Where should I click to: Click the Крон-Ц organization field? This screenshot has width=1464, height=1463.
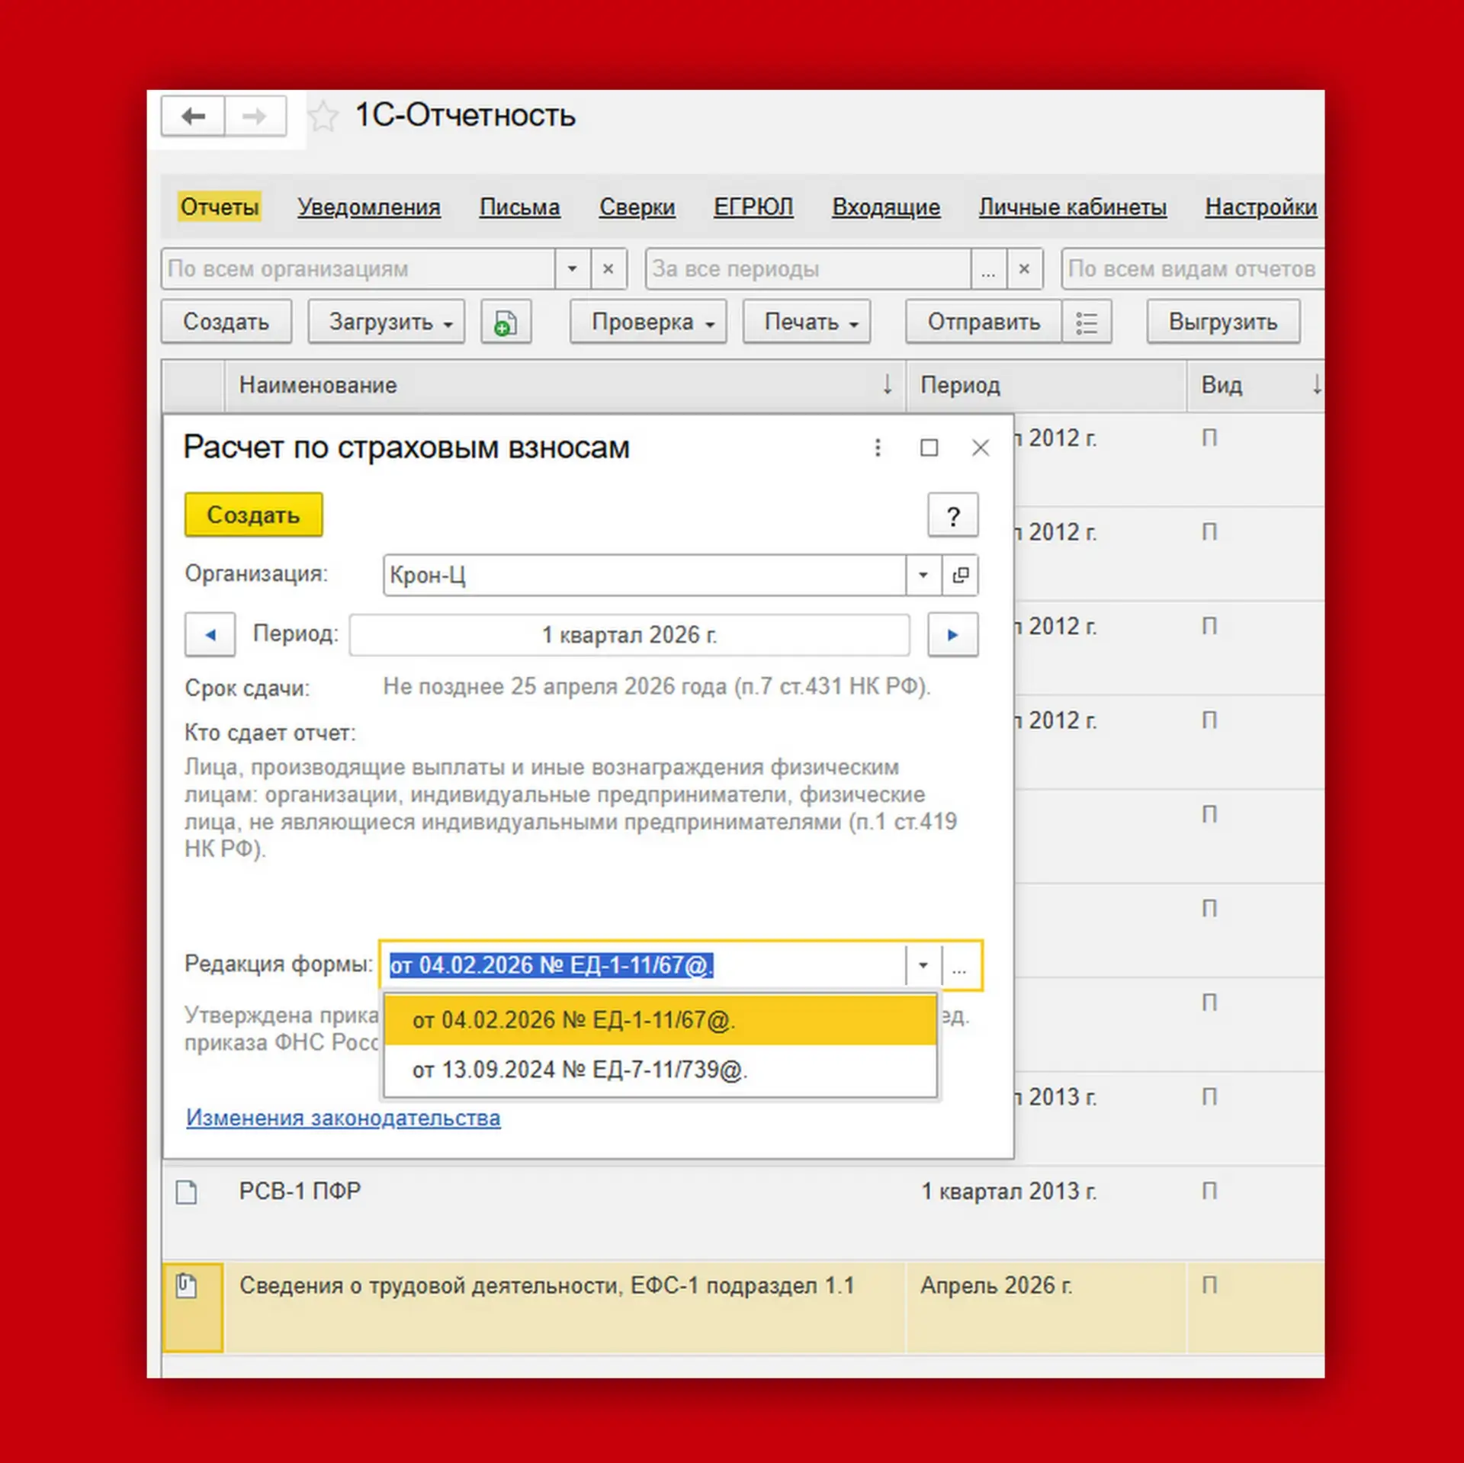[x=645, y=575]
